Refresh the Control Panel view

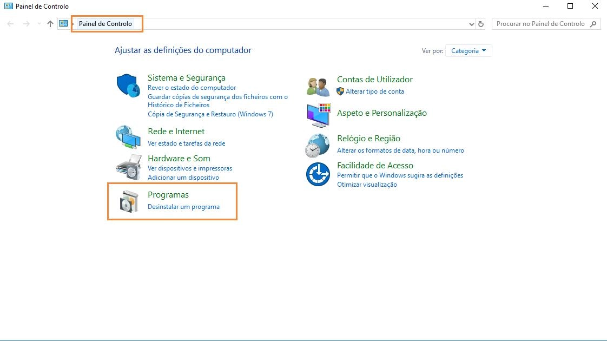[x=481, y=24]
